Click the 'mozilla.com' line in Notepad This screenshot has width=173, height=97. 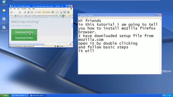click(x=91, y=40)
